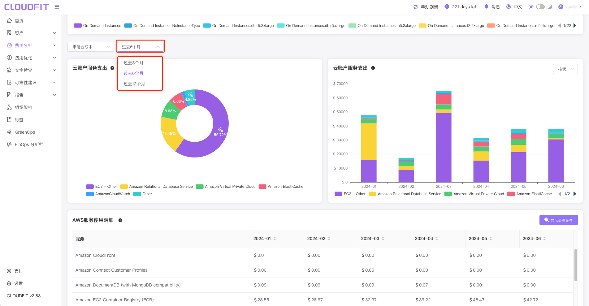Click the 设置 settings gear icon
589x306 pixels.
click(x=9, y=283)
